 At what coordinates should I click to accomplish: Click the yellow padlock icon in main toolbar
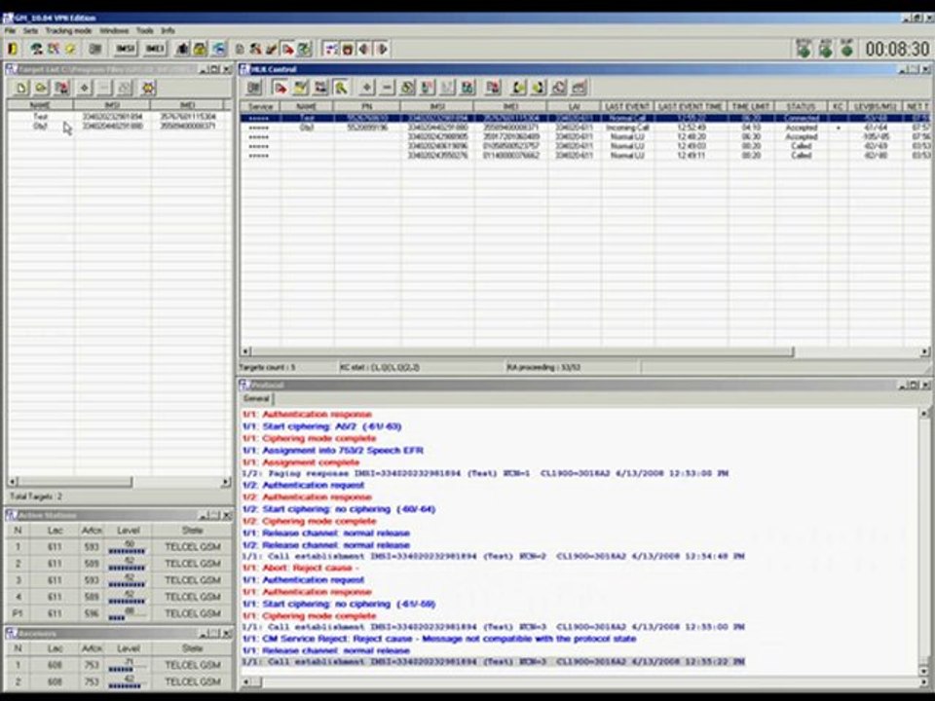point(201,49)
